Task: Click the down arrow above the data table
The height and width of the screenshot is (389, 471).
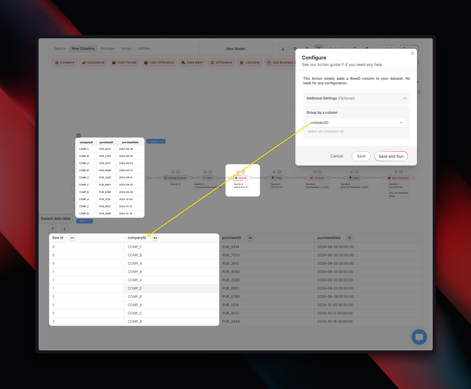Action: tap(65, 229)
